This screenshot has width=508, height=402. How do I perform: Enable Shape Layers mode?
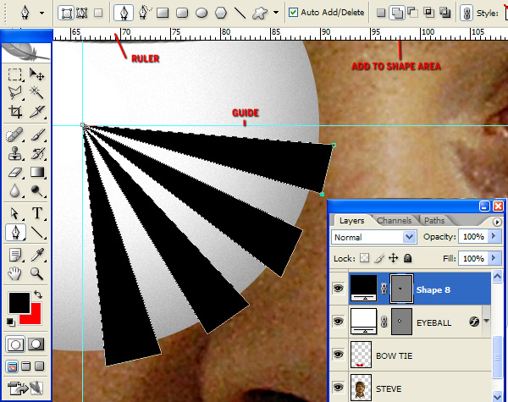click(x=66, y=13)
